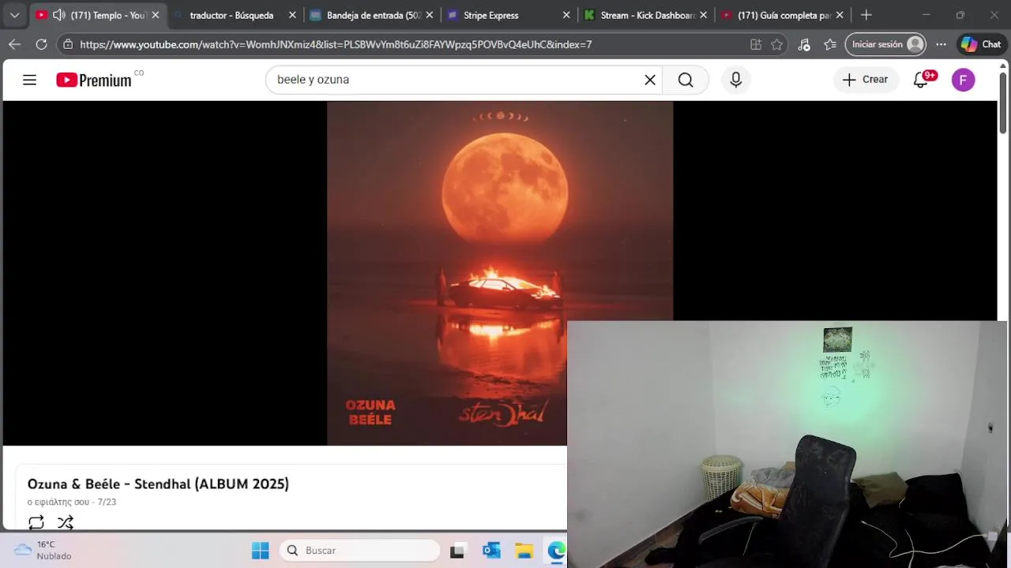Close the Stripe Express tab
Screen dimensions: 1011x568
pyautogui.click(x=566, y=15)
